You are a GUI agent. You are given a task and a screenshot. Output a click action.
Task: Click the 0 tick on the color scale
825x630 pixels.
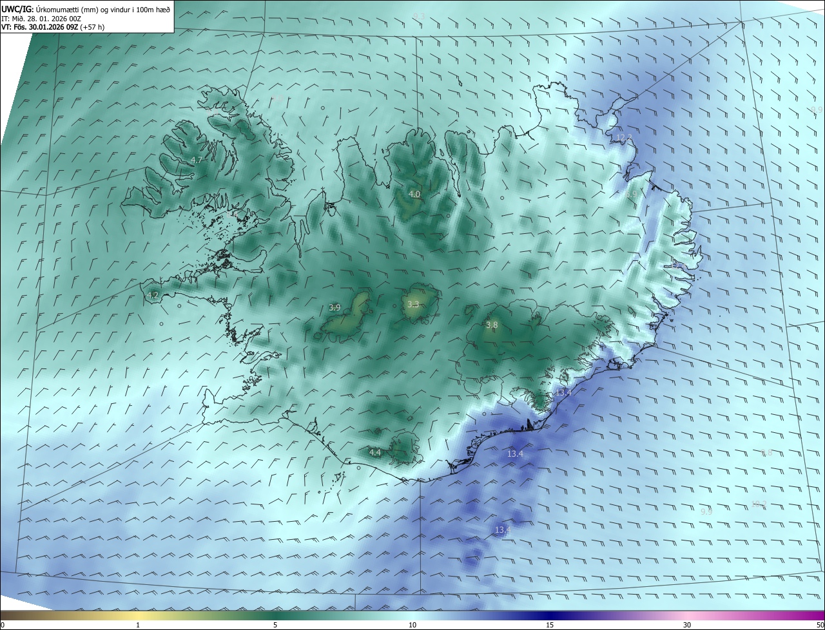pos(2,625)
